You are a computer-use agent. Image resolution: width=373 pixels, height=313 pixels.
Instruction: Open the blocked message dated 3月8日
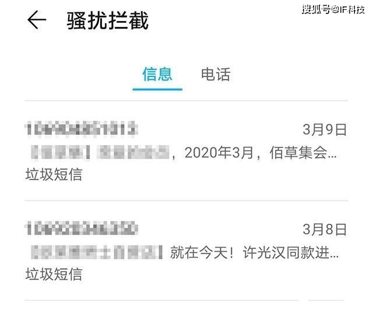186,251
